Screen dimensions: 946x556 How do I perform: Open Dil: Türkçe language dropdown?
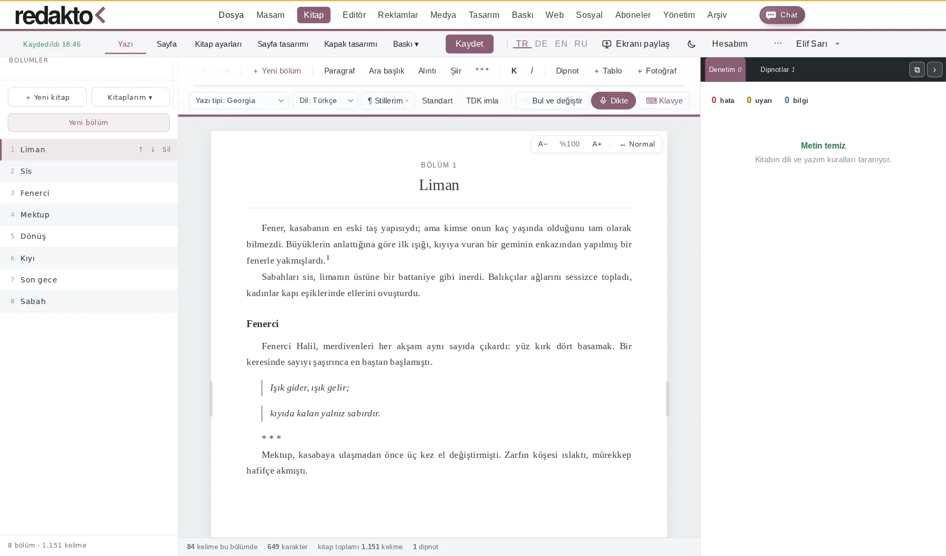(x=325, y=101)
